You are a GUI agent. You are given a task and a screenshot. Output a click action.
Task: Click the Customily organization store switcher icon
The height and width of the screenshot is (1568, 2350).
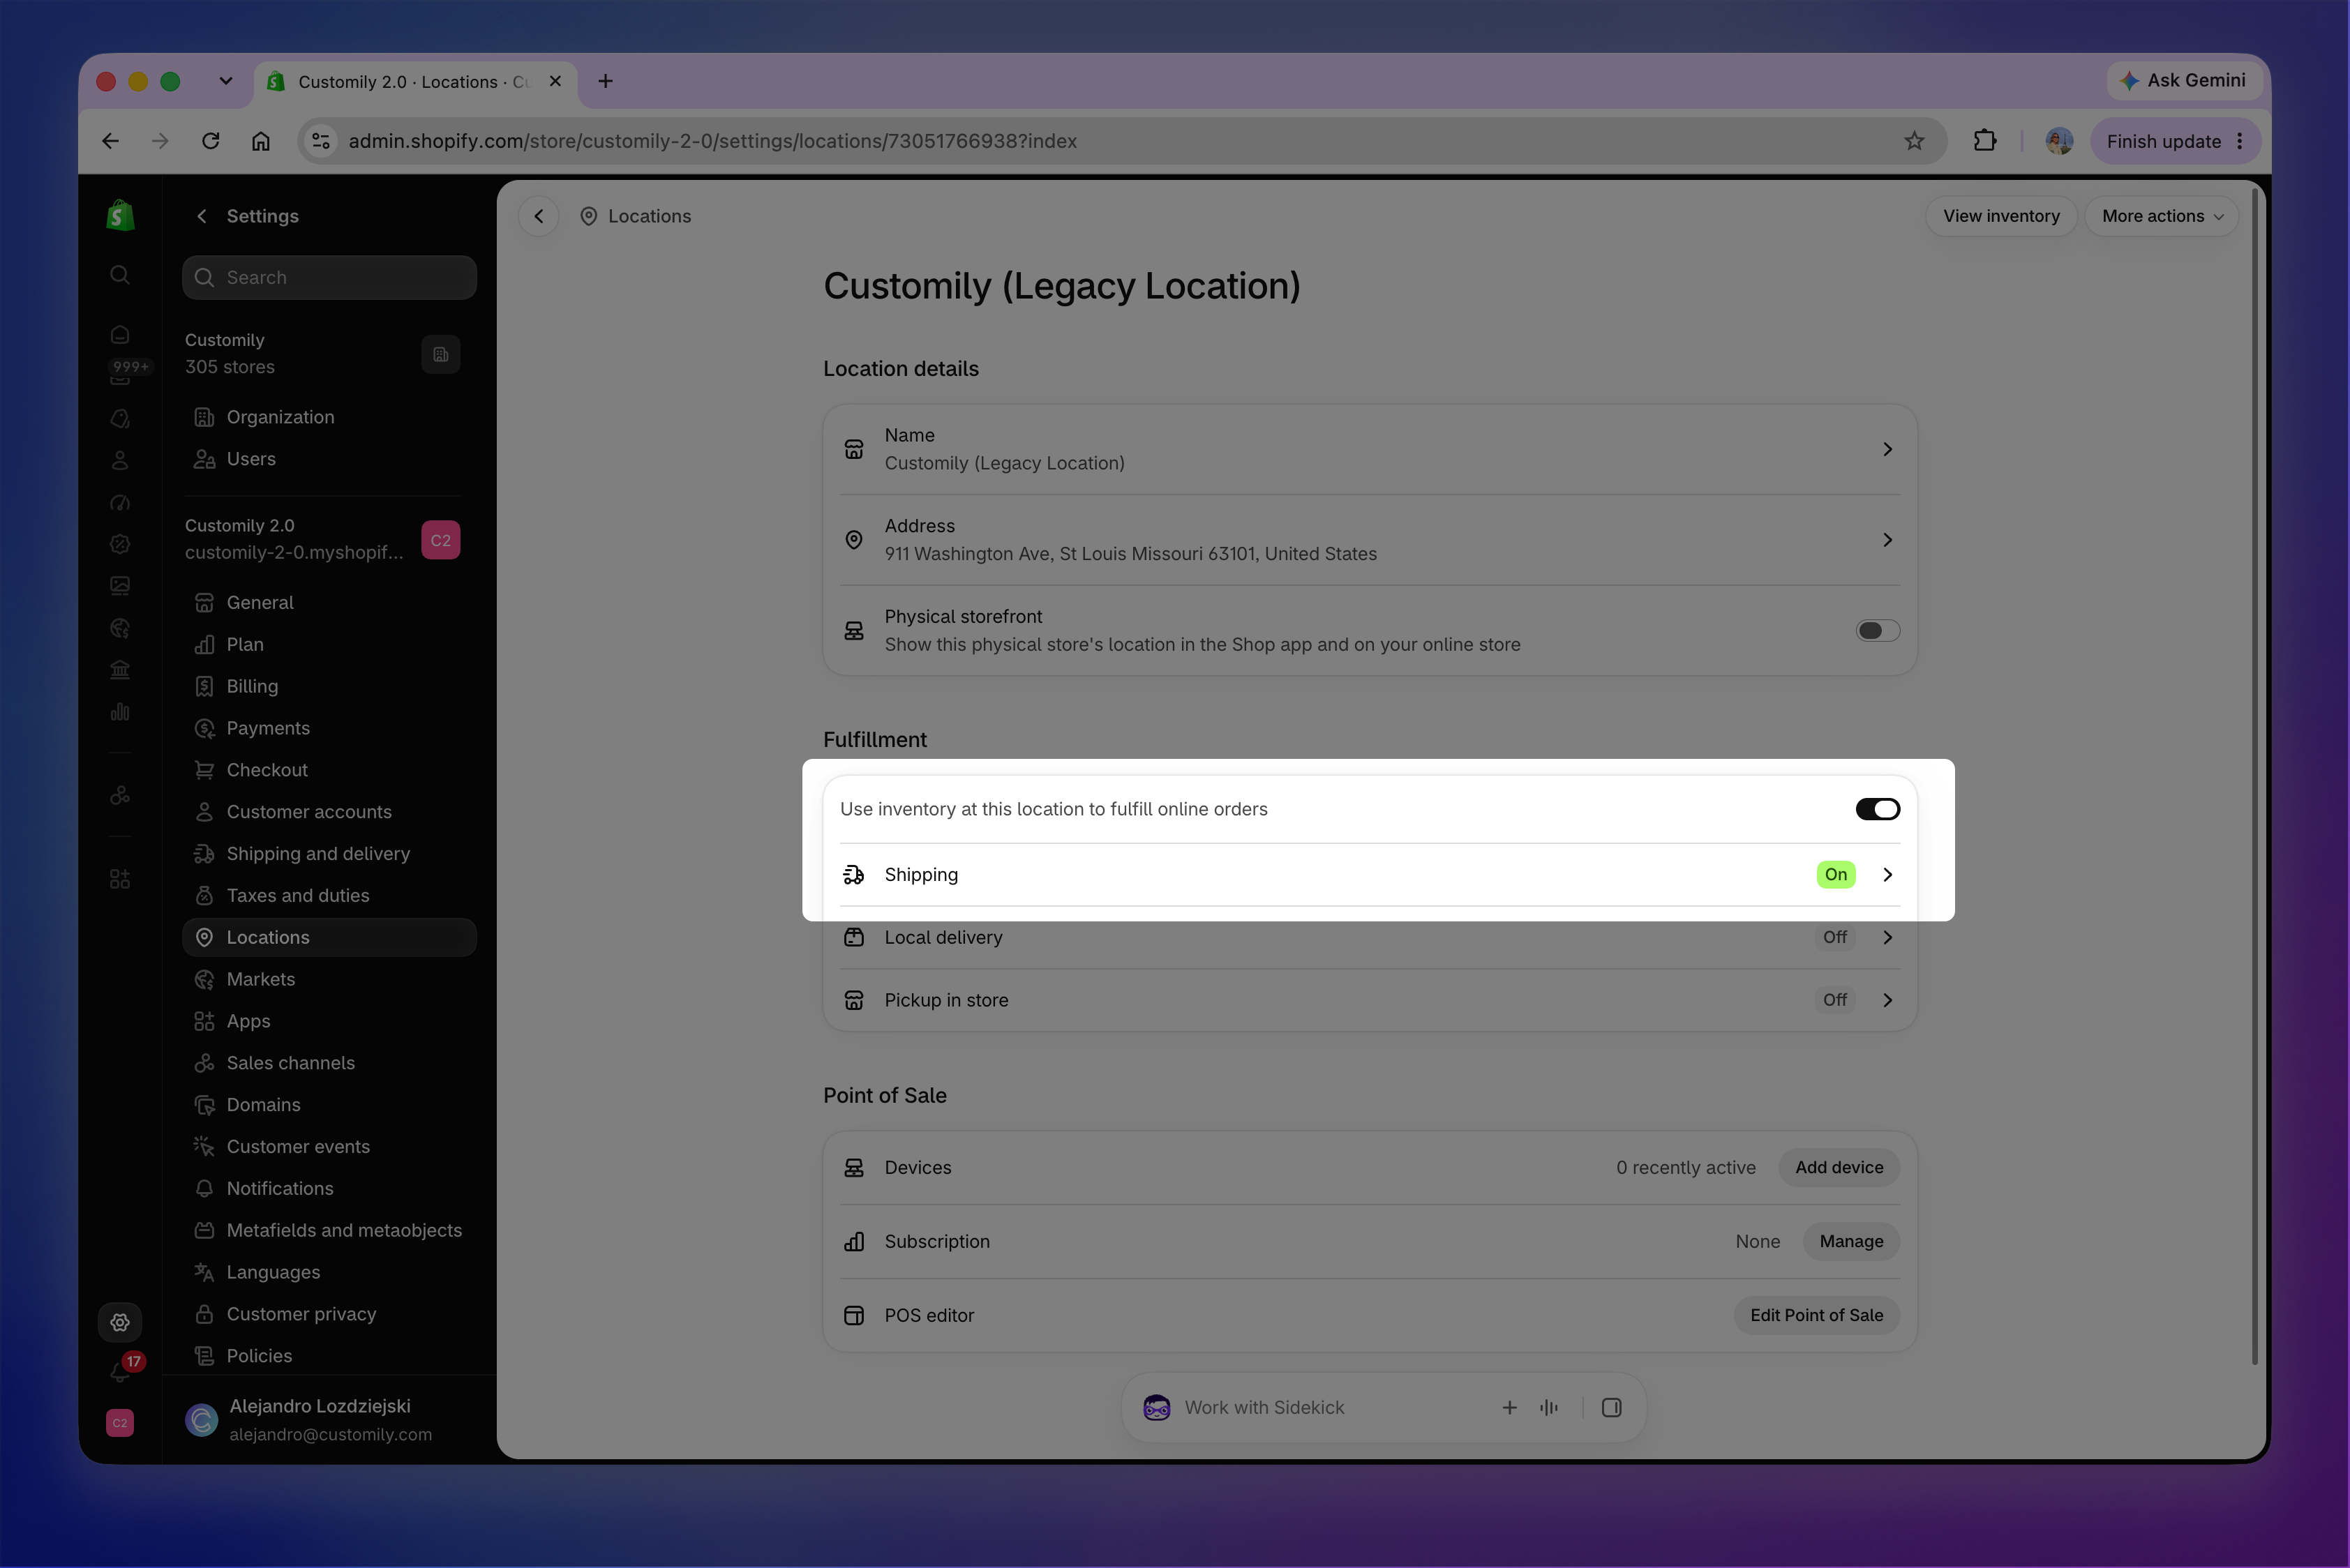tap(441, 354)
